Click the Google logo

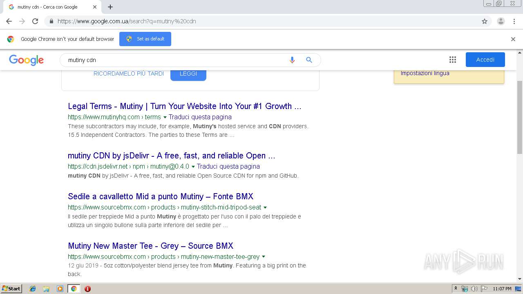pos(27,60)
